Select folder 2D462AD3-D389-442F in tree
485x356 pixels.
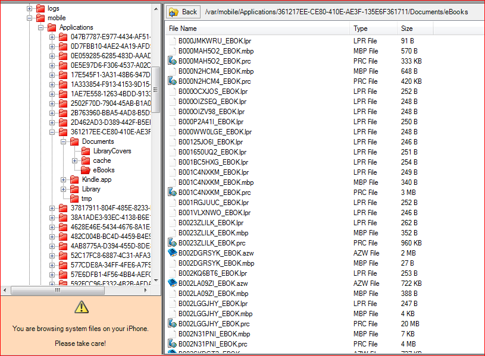111,122
